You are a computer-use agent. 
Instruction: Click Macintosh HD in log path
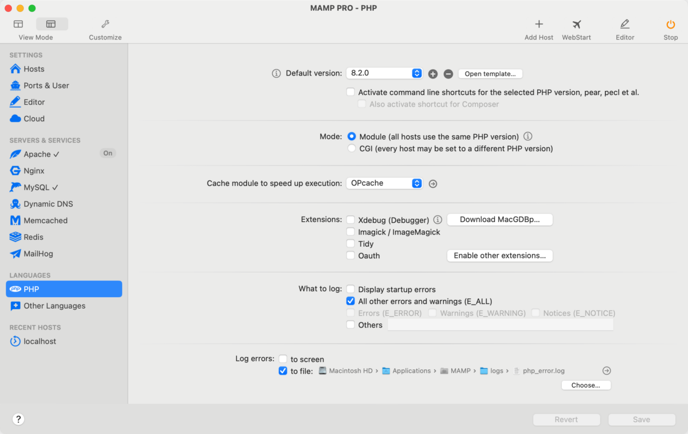click(345, 371)
